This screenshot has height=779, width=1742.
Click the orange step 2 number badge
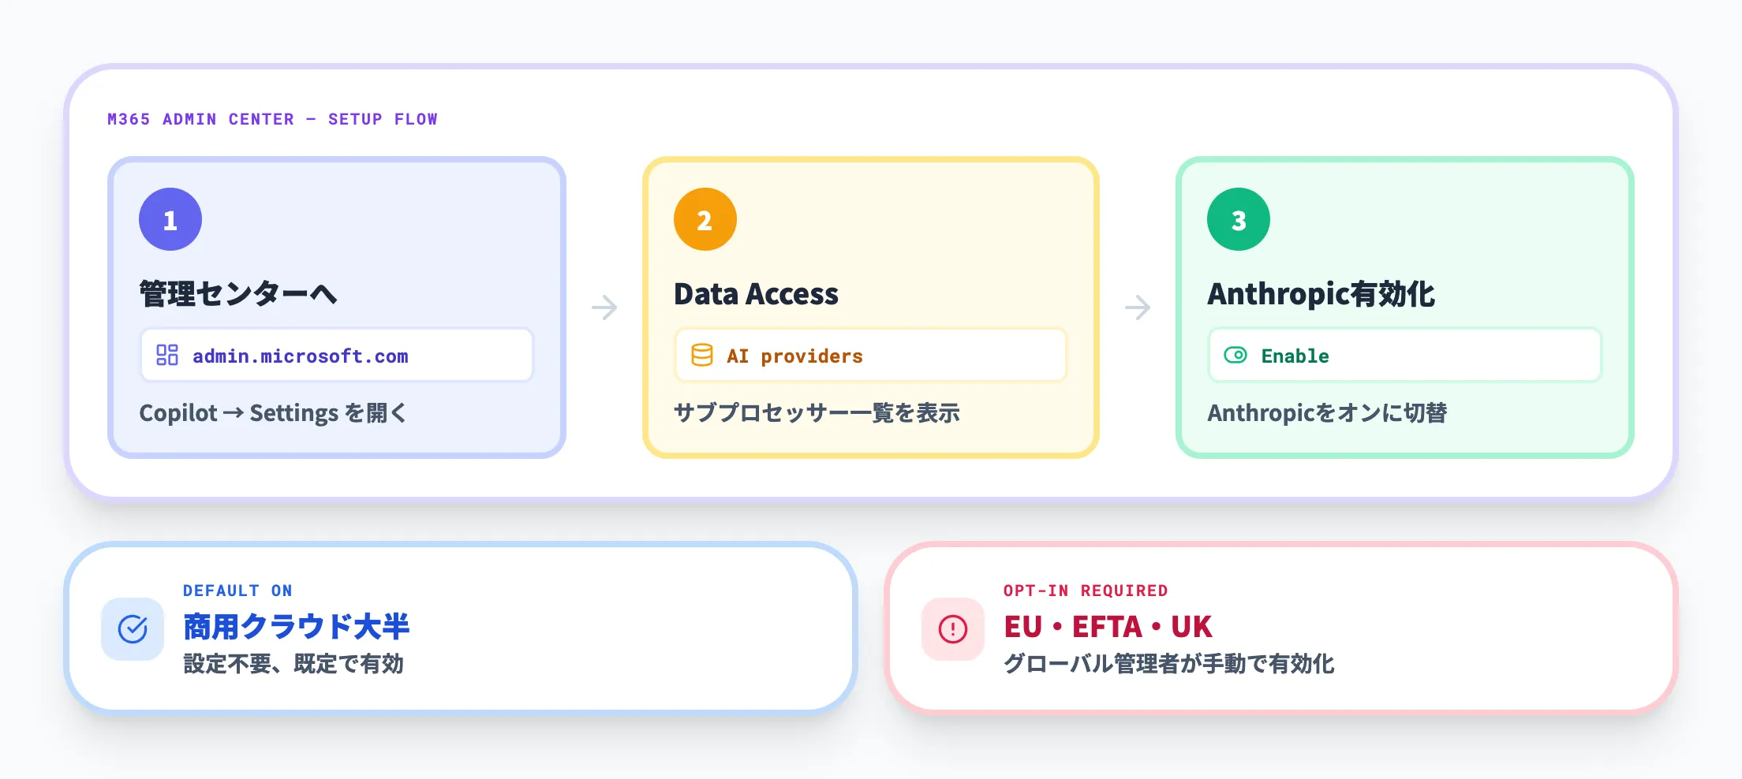tap(705, 219)
